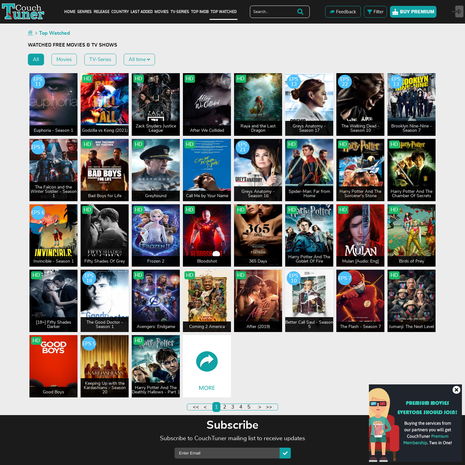Go to page 3
Viewport: 465px width, 465px height.
(x=233, y=407)
